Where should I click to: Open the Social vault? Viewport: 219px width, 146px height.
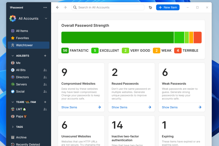coord(28,92)
